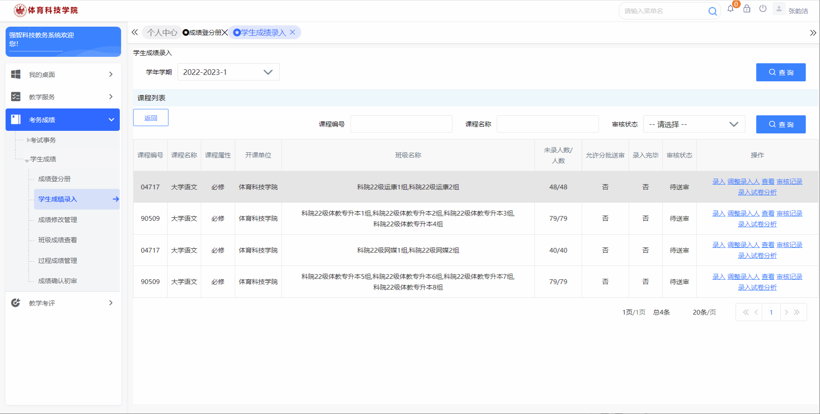Image resolution: width=820 pixels, height=414 pixels.
Task: Collapse tabs with left double-chevron icon
Action: [x=135, y=32]
